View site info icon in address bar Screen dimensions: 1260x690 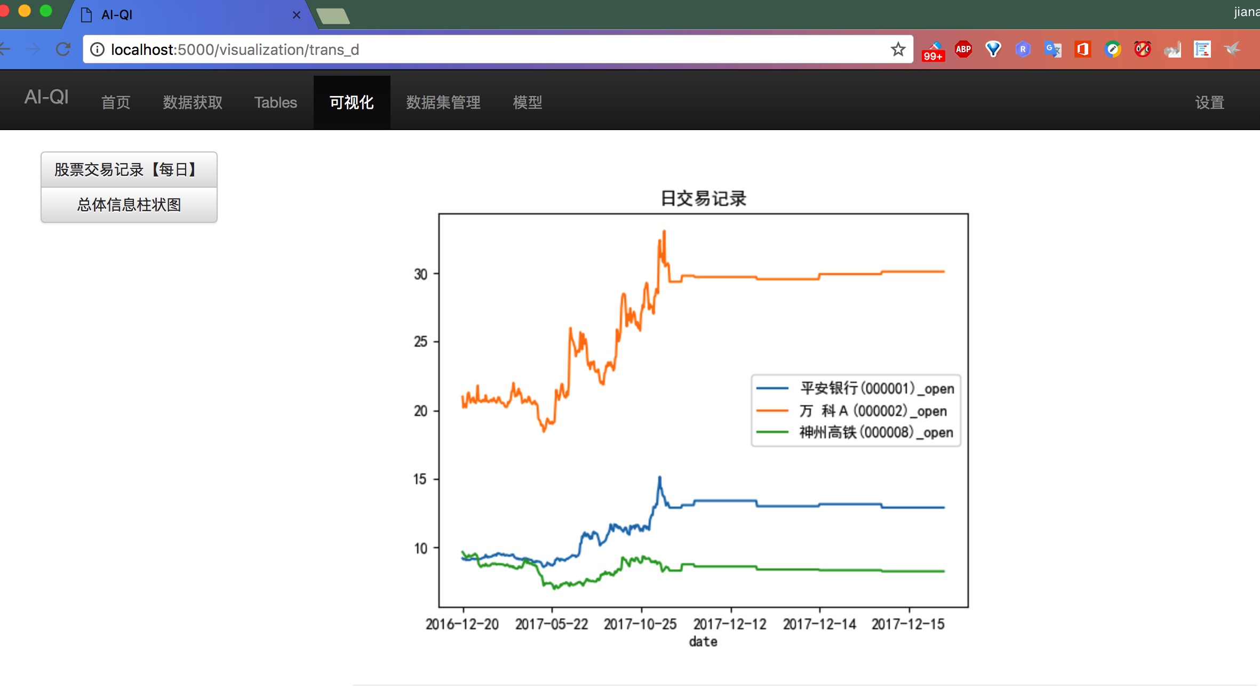97,50
